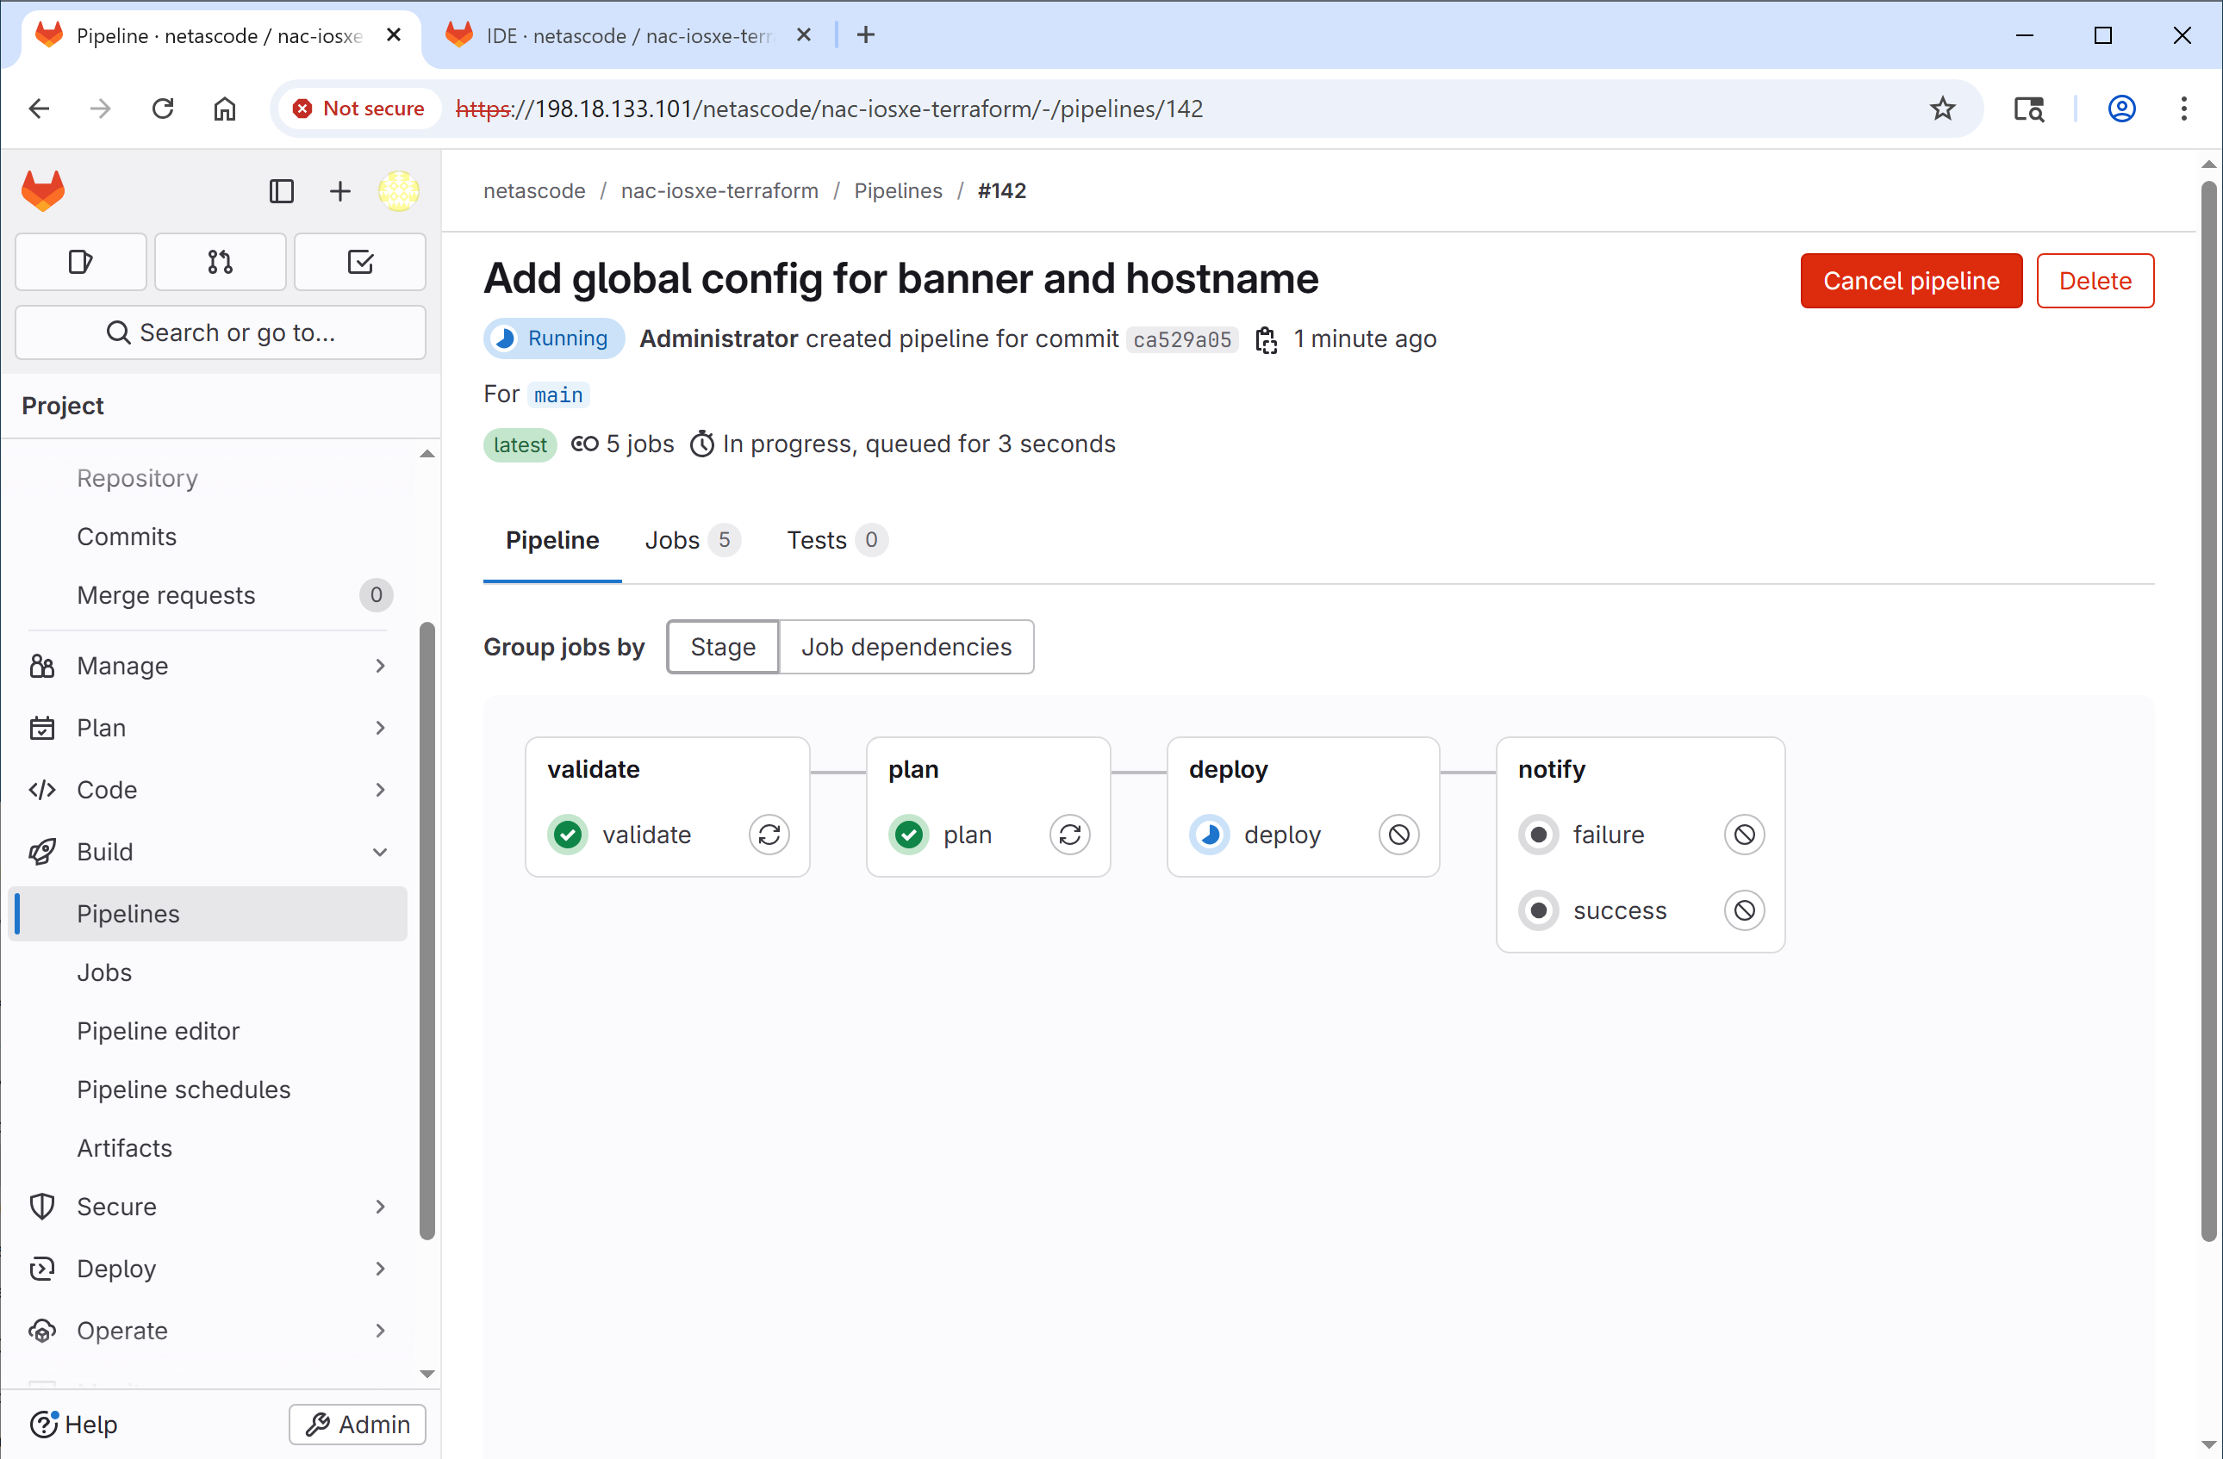Open the main branch link
Viewport: 2223px width, 1459px height.
558,394
